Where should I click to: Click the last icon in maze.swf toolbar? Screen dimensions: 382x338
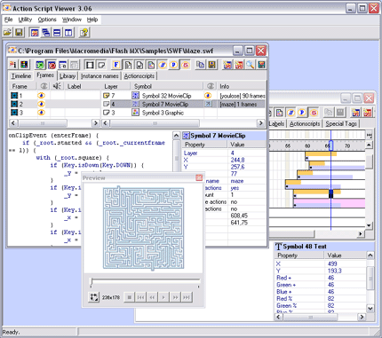pyautogui.click(x=261, y=65)
